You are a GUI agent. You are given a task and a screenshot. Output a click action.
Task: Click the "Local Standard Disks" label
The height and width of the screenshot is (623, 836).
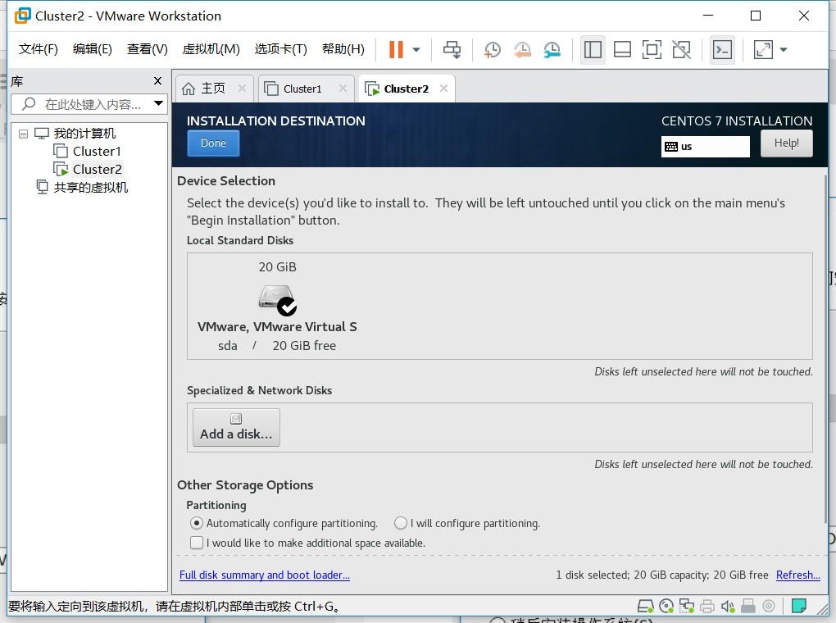(x=240, y=240)
